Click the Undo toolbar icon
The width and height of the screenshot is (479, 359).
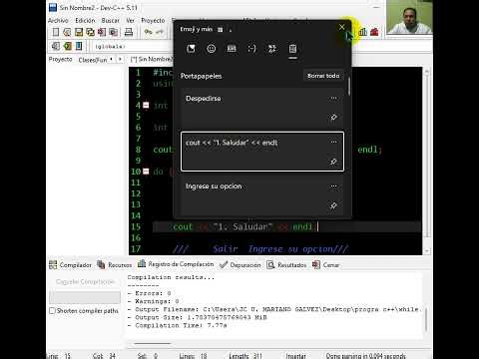148,32
